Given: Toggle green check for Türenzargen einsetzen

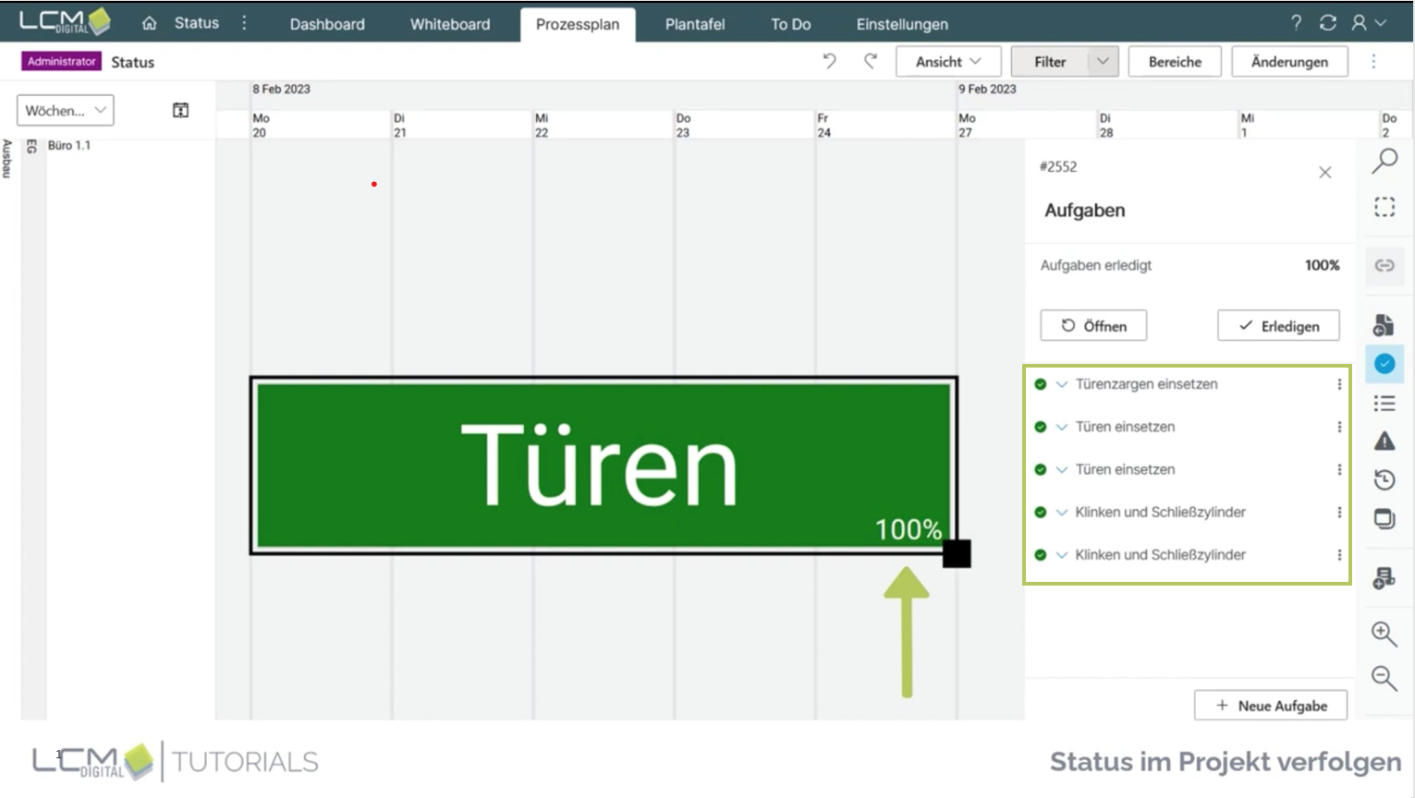Looking at the screenshot, I should (1041, 384).
